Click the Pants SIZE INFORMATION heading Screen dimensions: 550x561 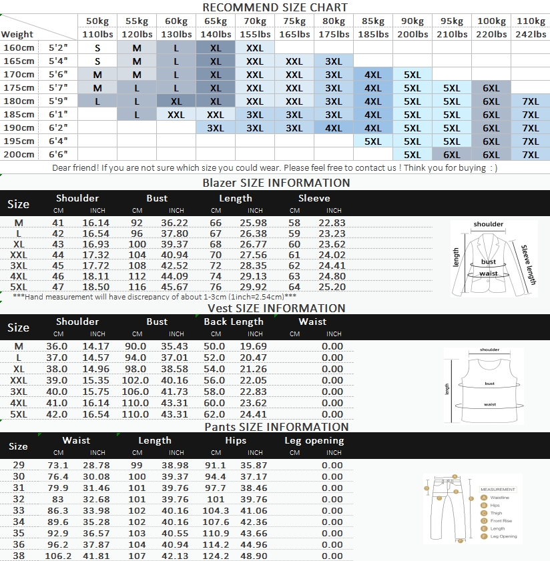click(276, 427)
